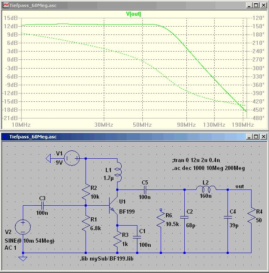Viewport: 269px width, 273px height.
Task: Select capacitor C3 symbol
Action: pyautogui.click(x=42, y=205)
